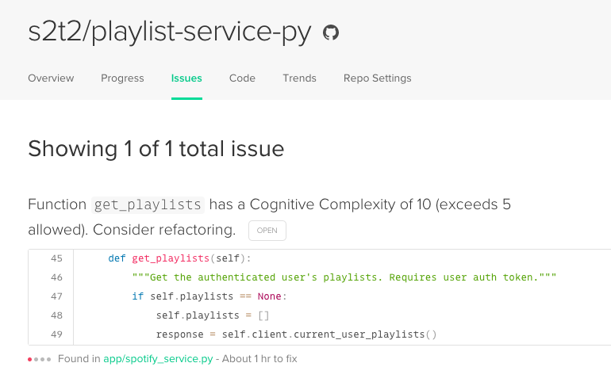This screenshot has height=382, width=611.
Task: Open the Repo Settings tab
Action: [x=377, y=78]
